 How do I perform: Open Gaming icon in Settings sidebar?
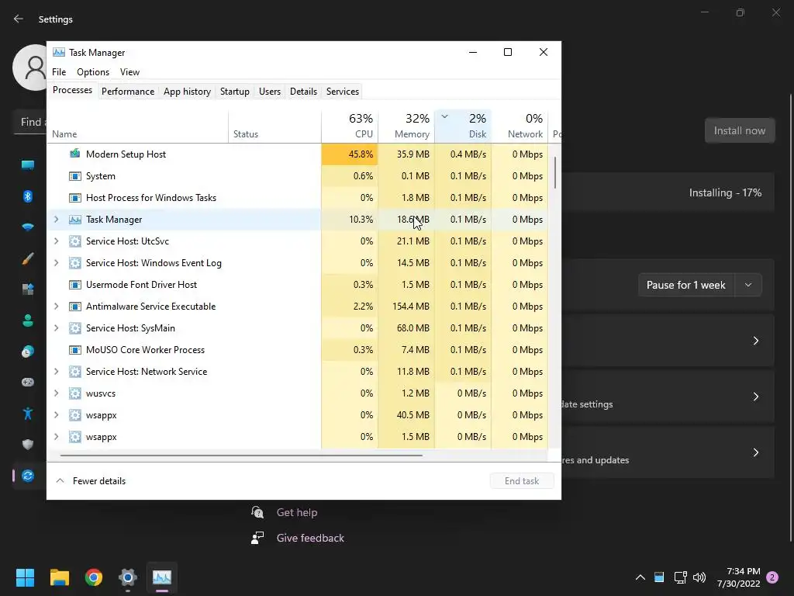(x=28, y=382)
